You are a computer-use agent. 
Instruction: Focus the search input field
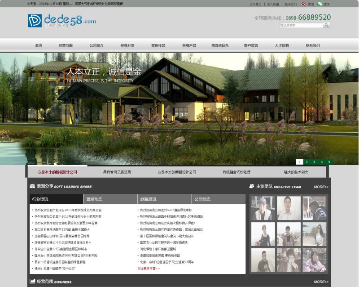click(301, 26)
